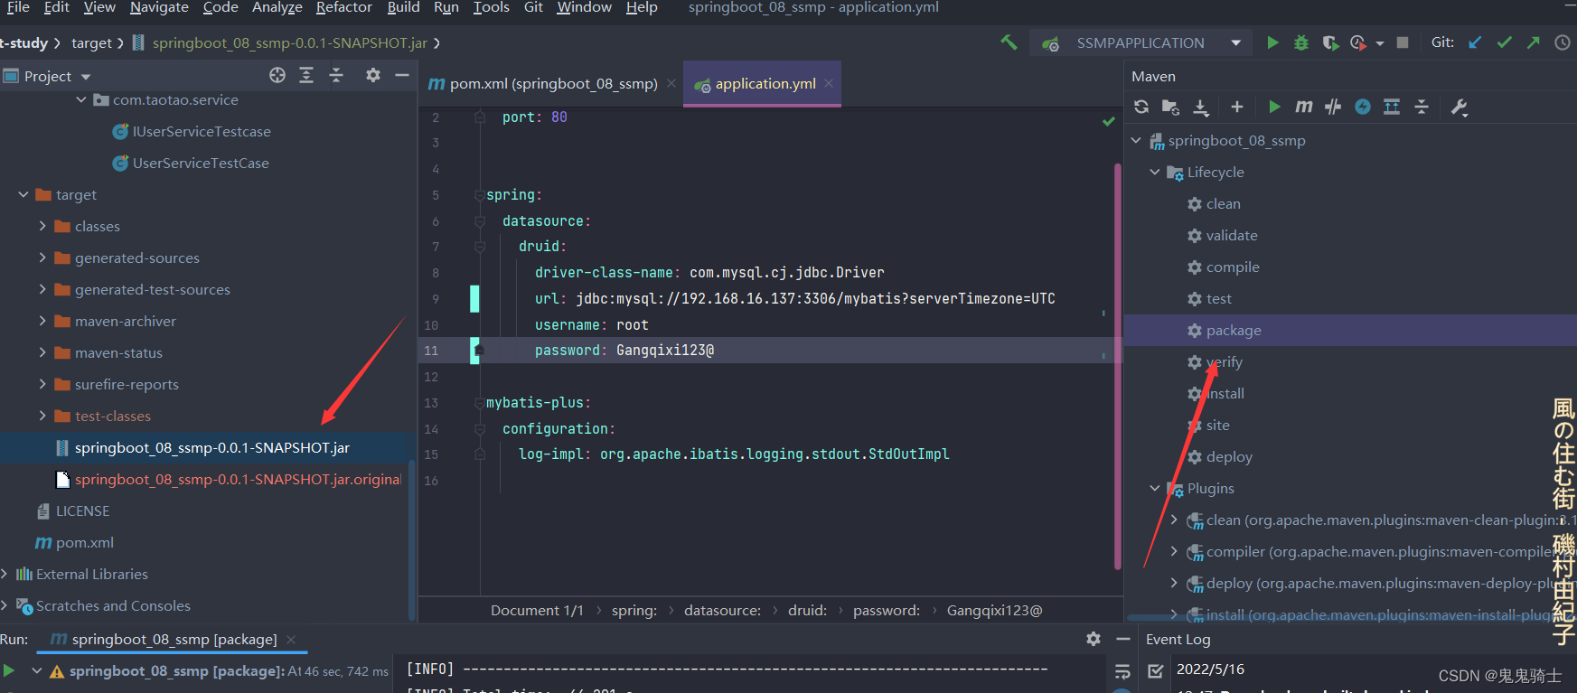Collapse all in Project panel toolbar
The width and height of the screenshot is (1577, 693).
[336, 76]
